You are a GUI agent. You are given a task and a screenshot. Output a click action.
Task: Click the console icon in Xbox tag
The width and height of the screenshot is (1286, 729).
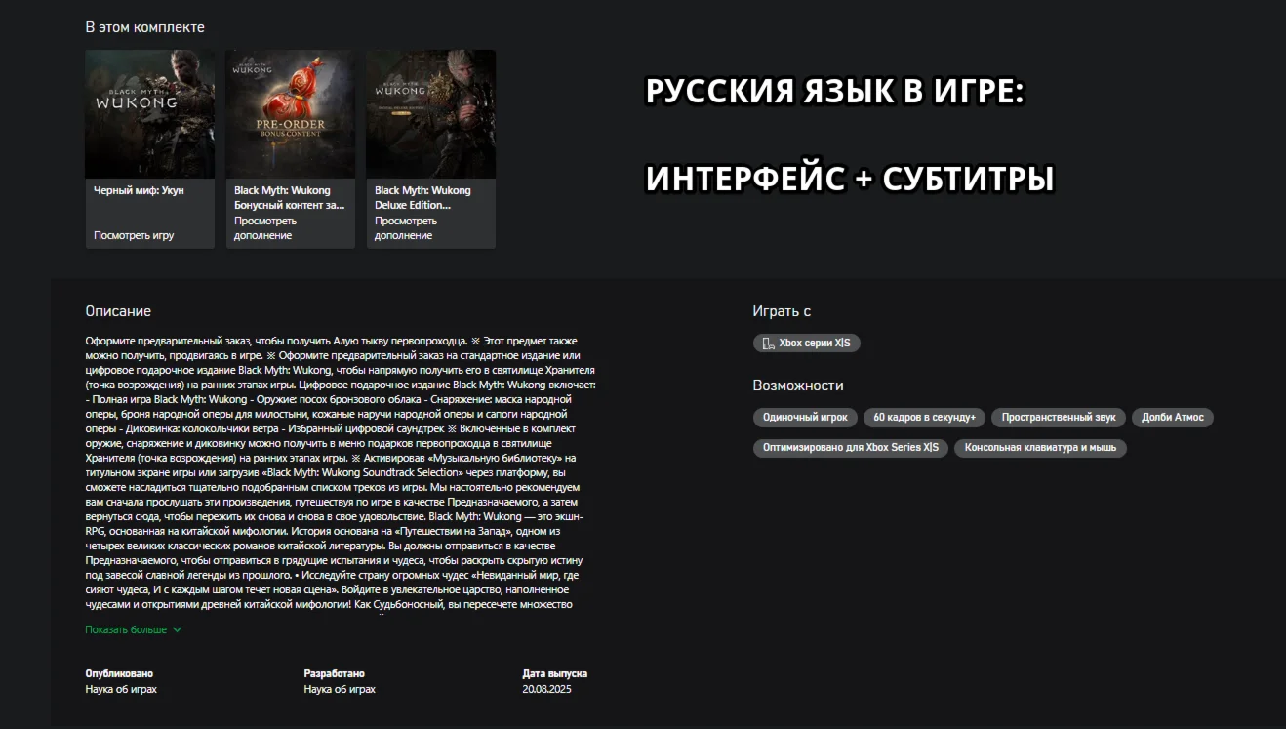coord(769,344)
